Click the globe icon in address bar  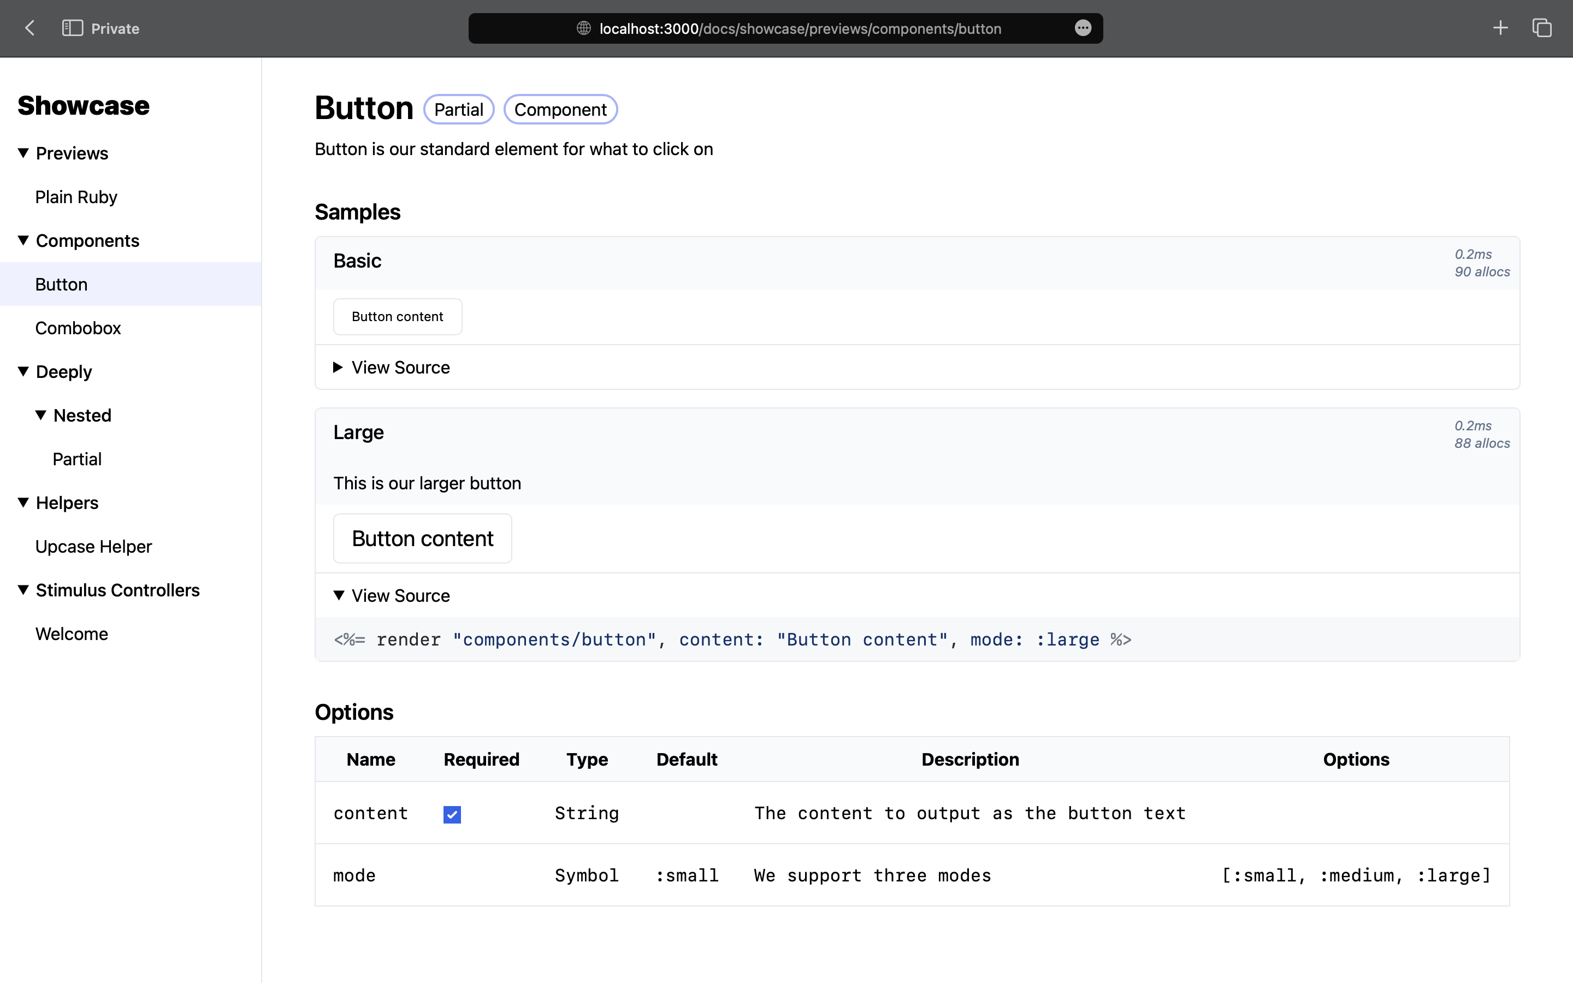click(x=584, y=28)
